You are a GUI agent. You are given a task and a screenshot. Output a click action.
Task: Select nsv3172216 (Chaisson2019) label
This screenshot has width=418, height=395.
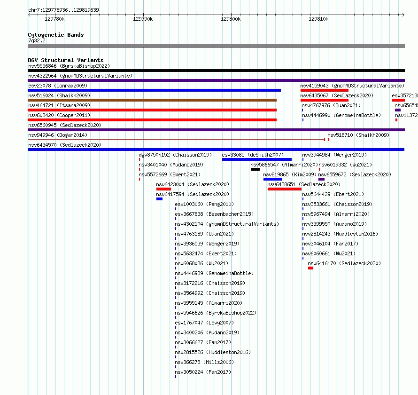(x=210, y=283)
